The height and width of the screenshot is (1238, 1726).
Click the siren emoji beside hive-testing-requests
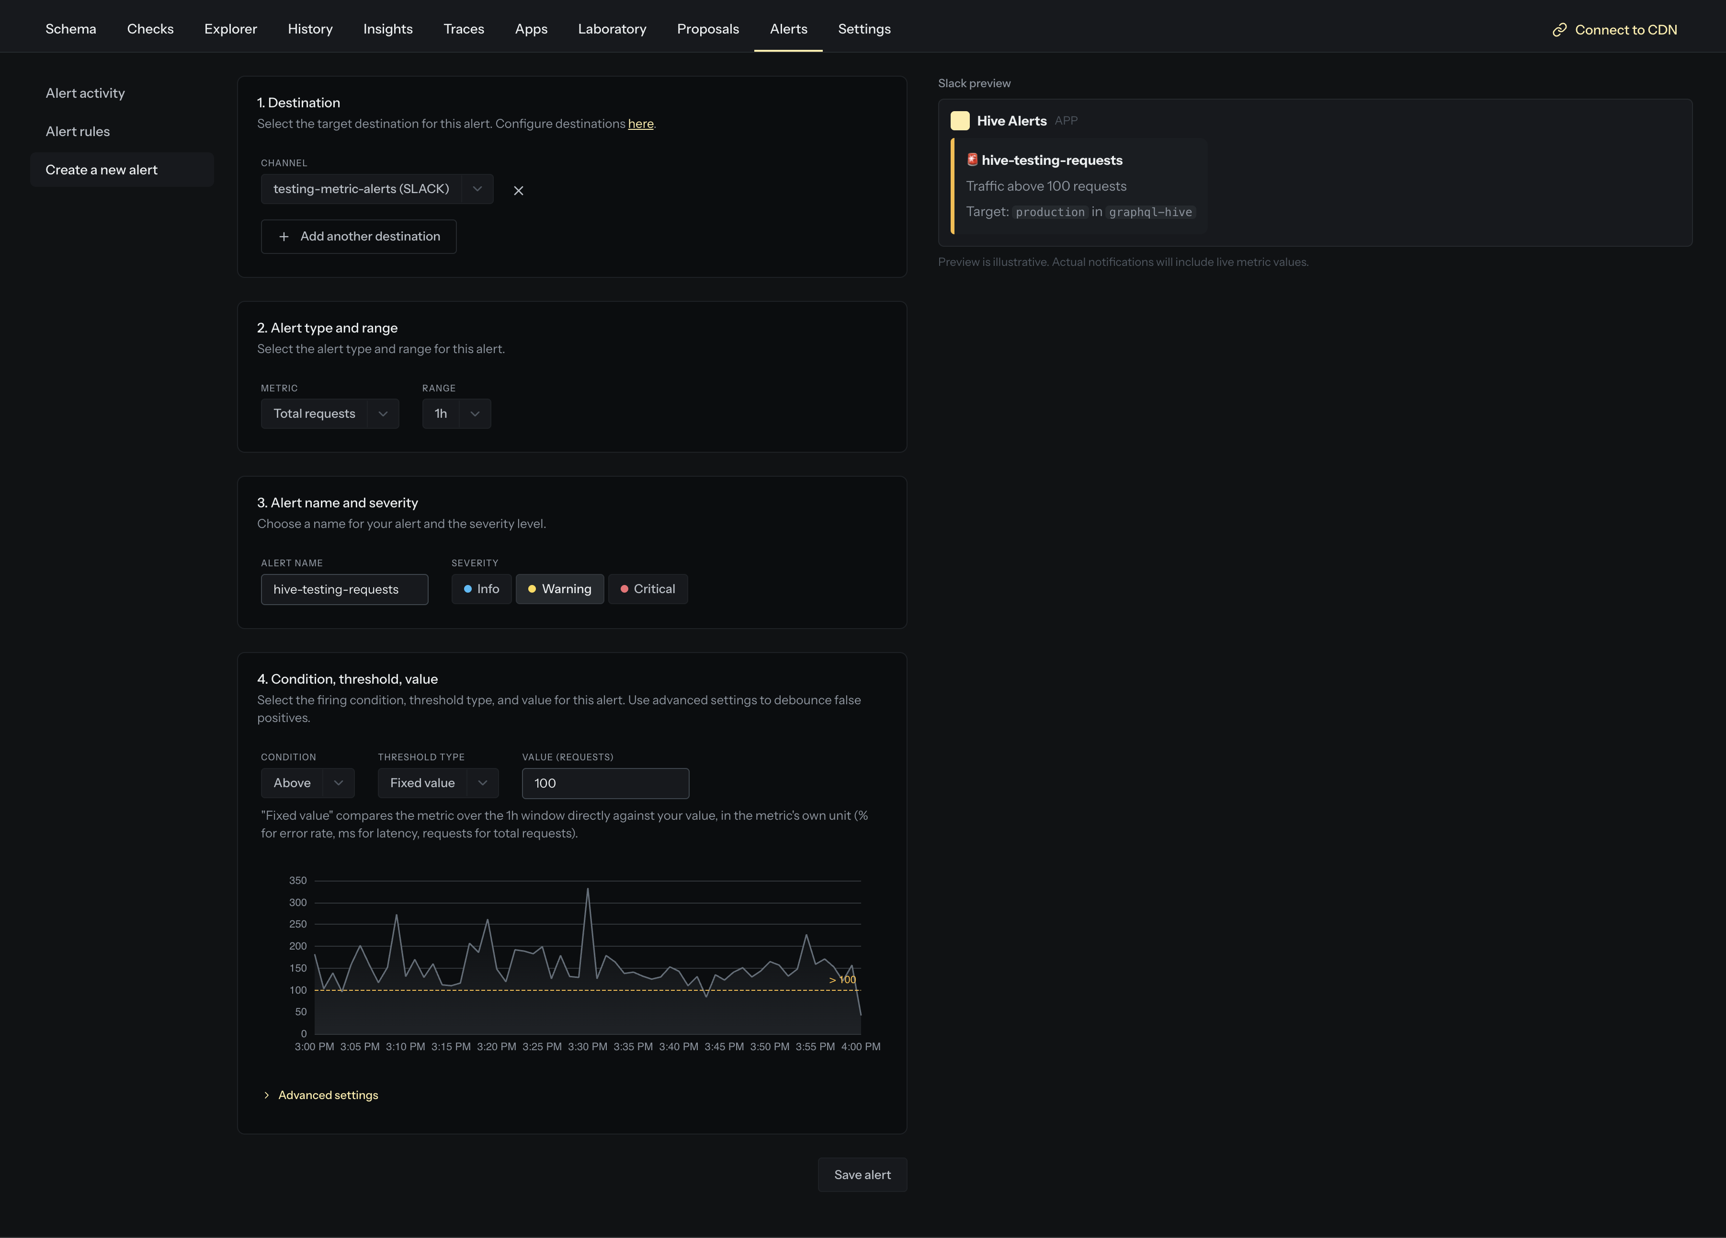coord(972,159)
